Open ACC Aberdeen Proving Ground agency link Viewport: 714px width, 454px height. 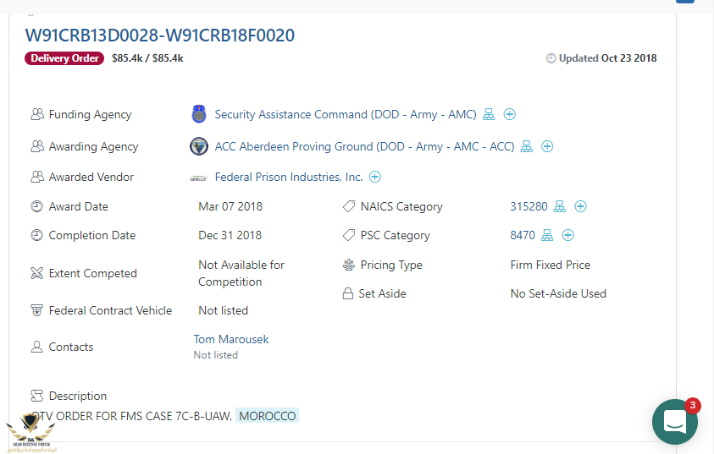364,146
